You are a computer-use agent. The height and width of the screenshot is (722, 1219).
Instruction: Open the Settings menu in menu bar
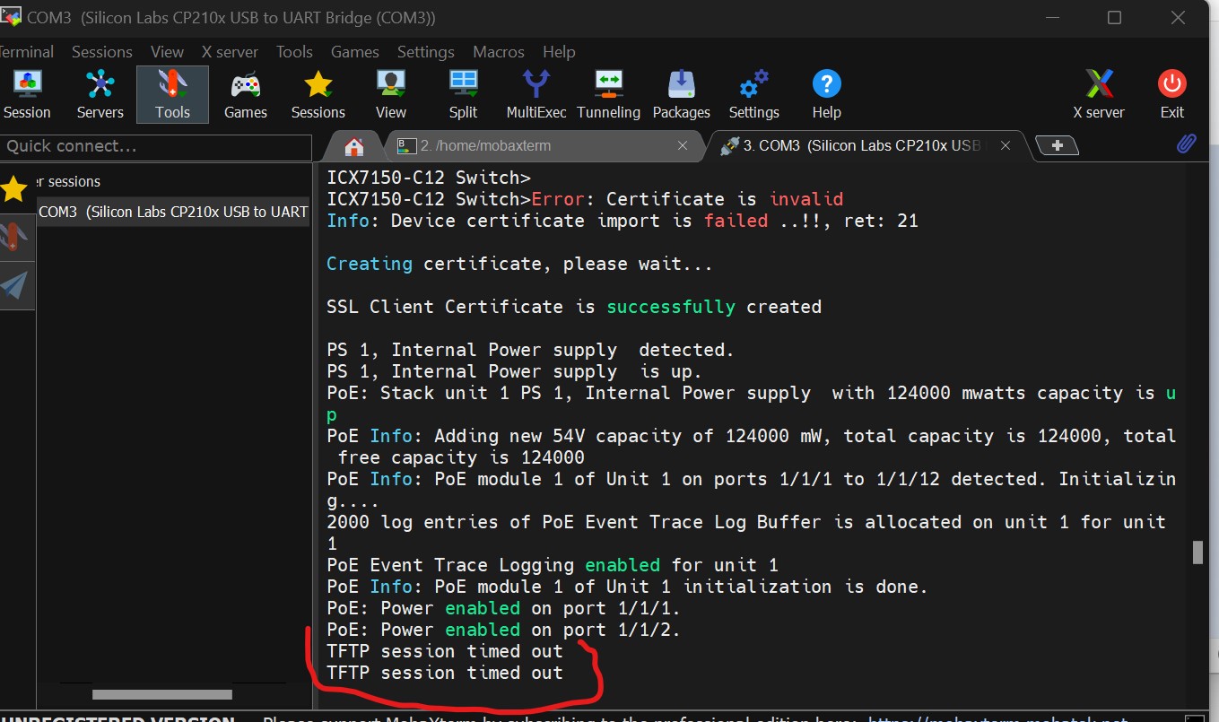point(426,52)
